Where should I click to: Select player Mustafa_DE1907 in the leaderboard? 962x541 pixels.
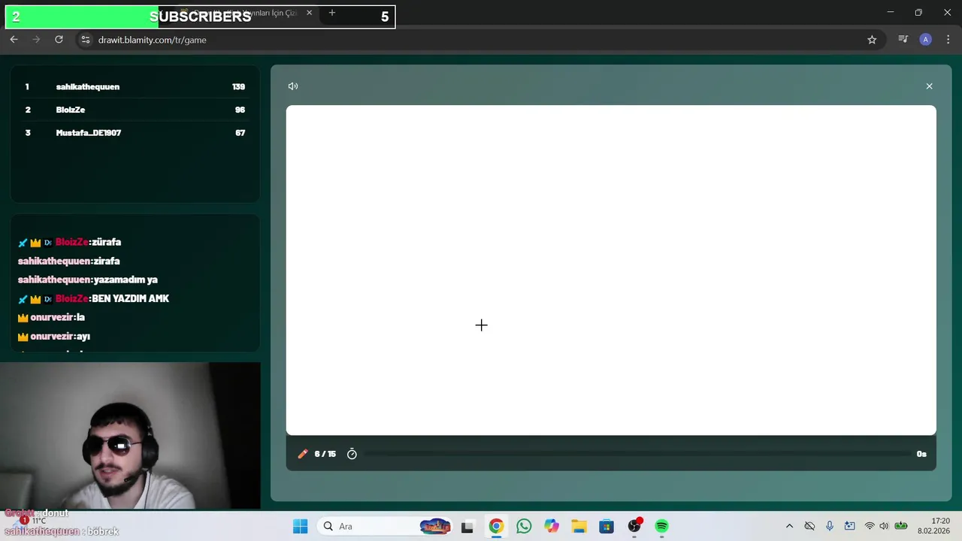click(x=89, y=133)
